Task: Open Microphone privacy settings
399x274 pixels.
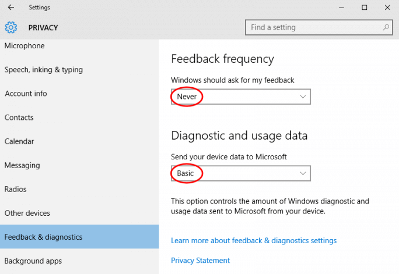Action: (24, 46)
